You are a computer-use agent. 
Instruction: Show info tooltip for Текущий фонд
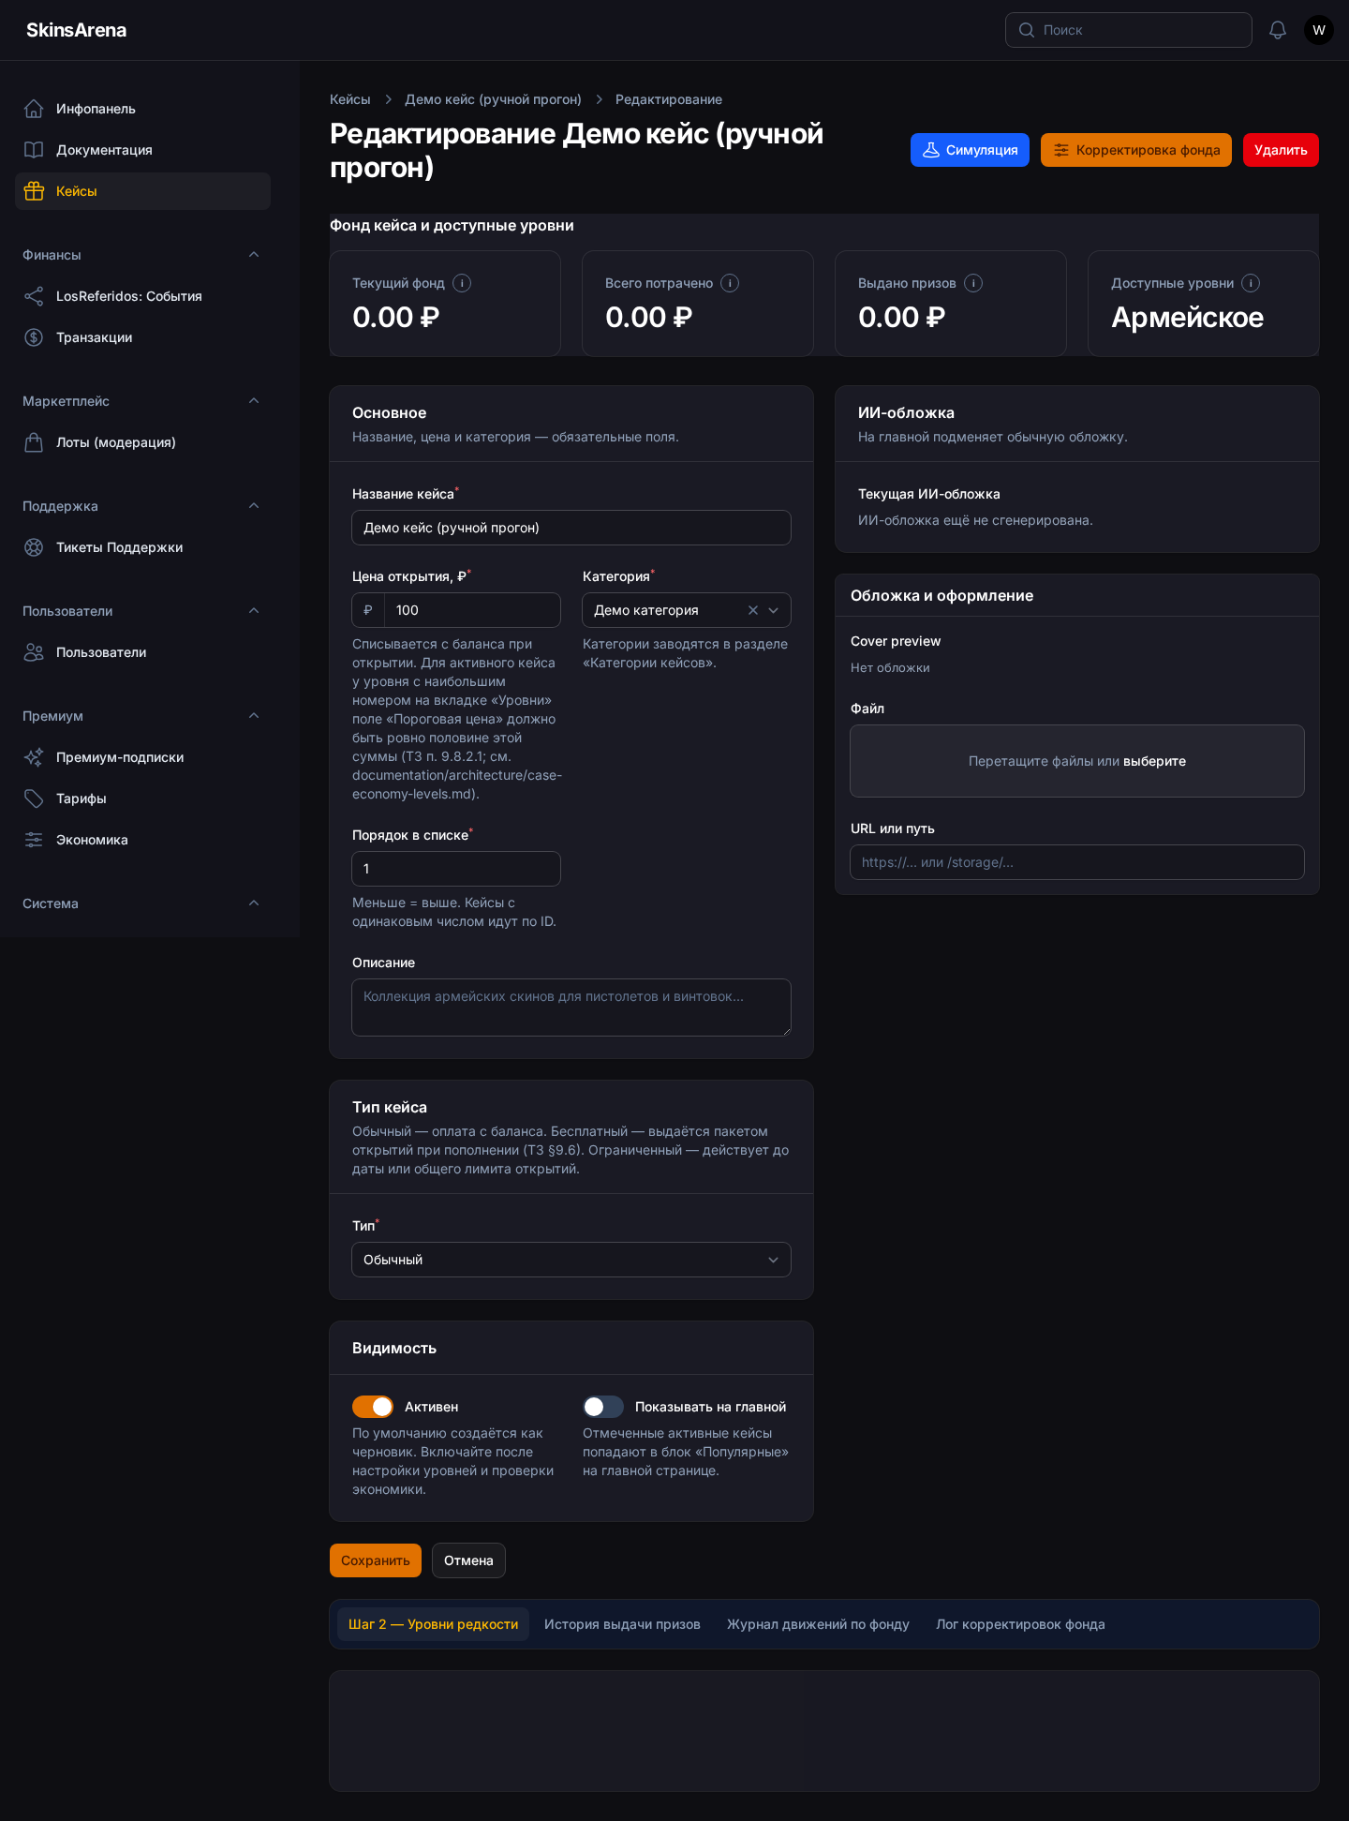[x=462, y=283]
